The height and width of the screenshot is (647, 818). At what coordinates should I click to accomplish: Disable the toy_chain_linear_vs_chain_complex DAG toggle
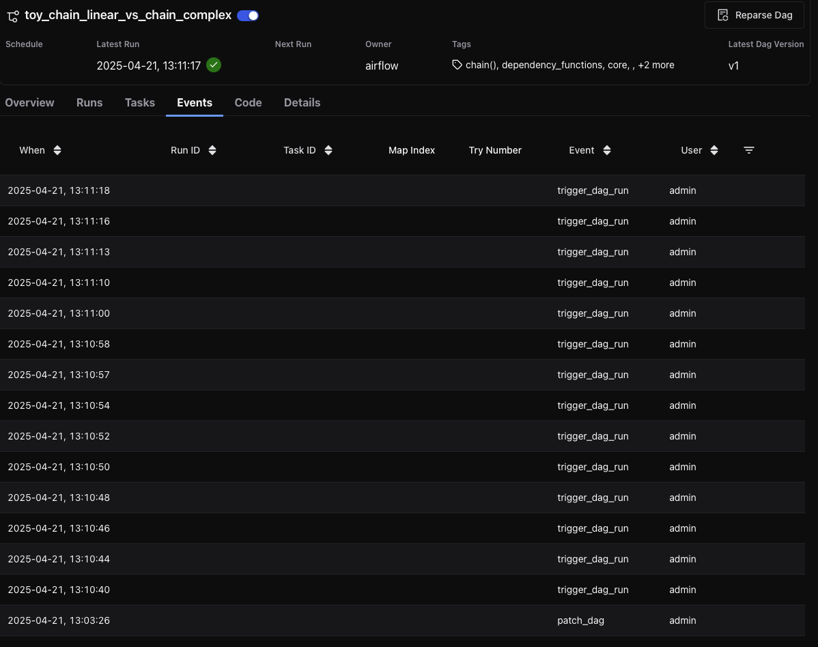click(x=246, y=15)
